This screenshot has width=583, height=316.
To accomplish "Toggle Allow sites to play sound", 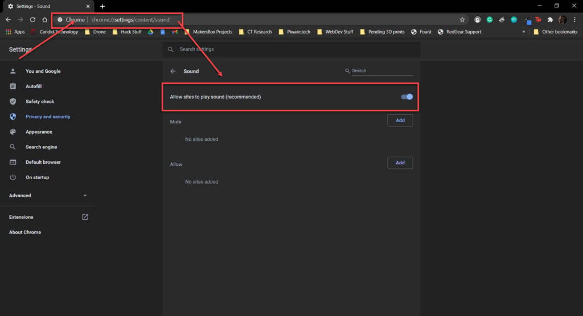I will (407, 97).
